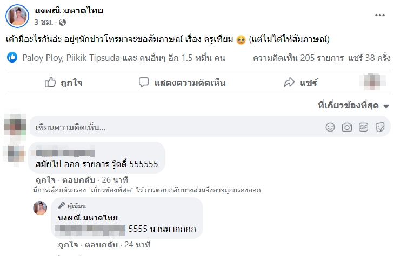
Task: Click the แสดงความคิดเห็น comment button
Action: coord(182,82)
